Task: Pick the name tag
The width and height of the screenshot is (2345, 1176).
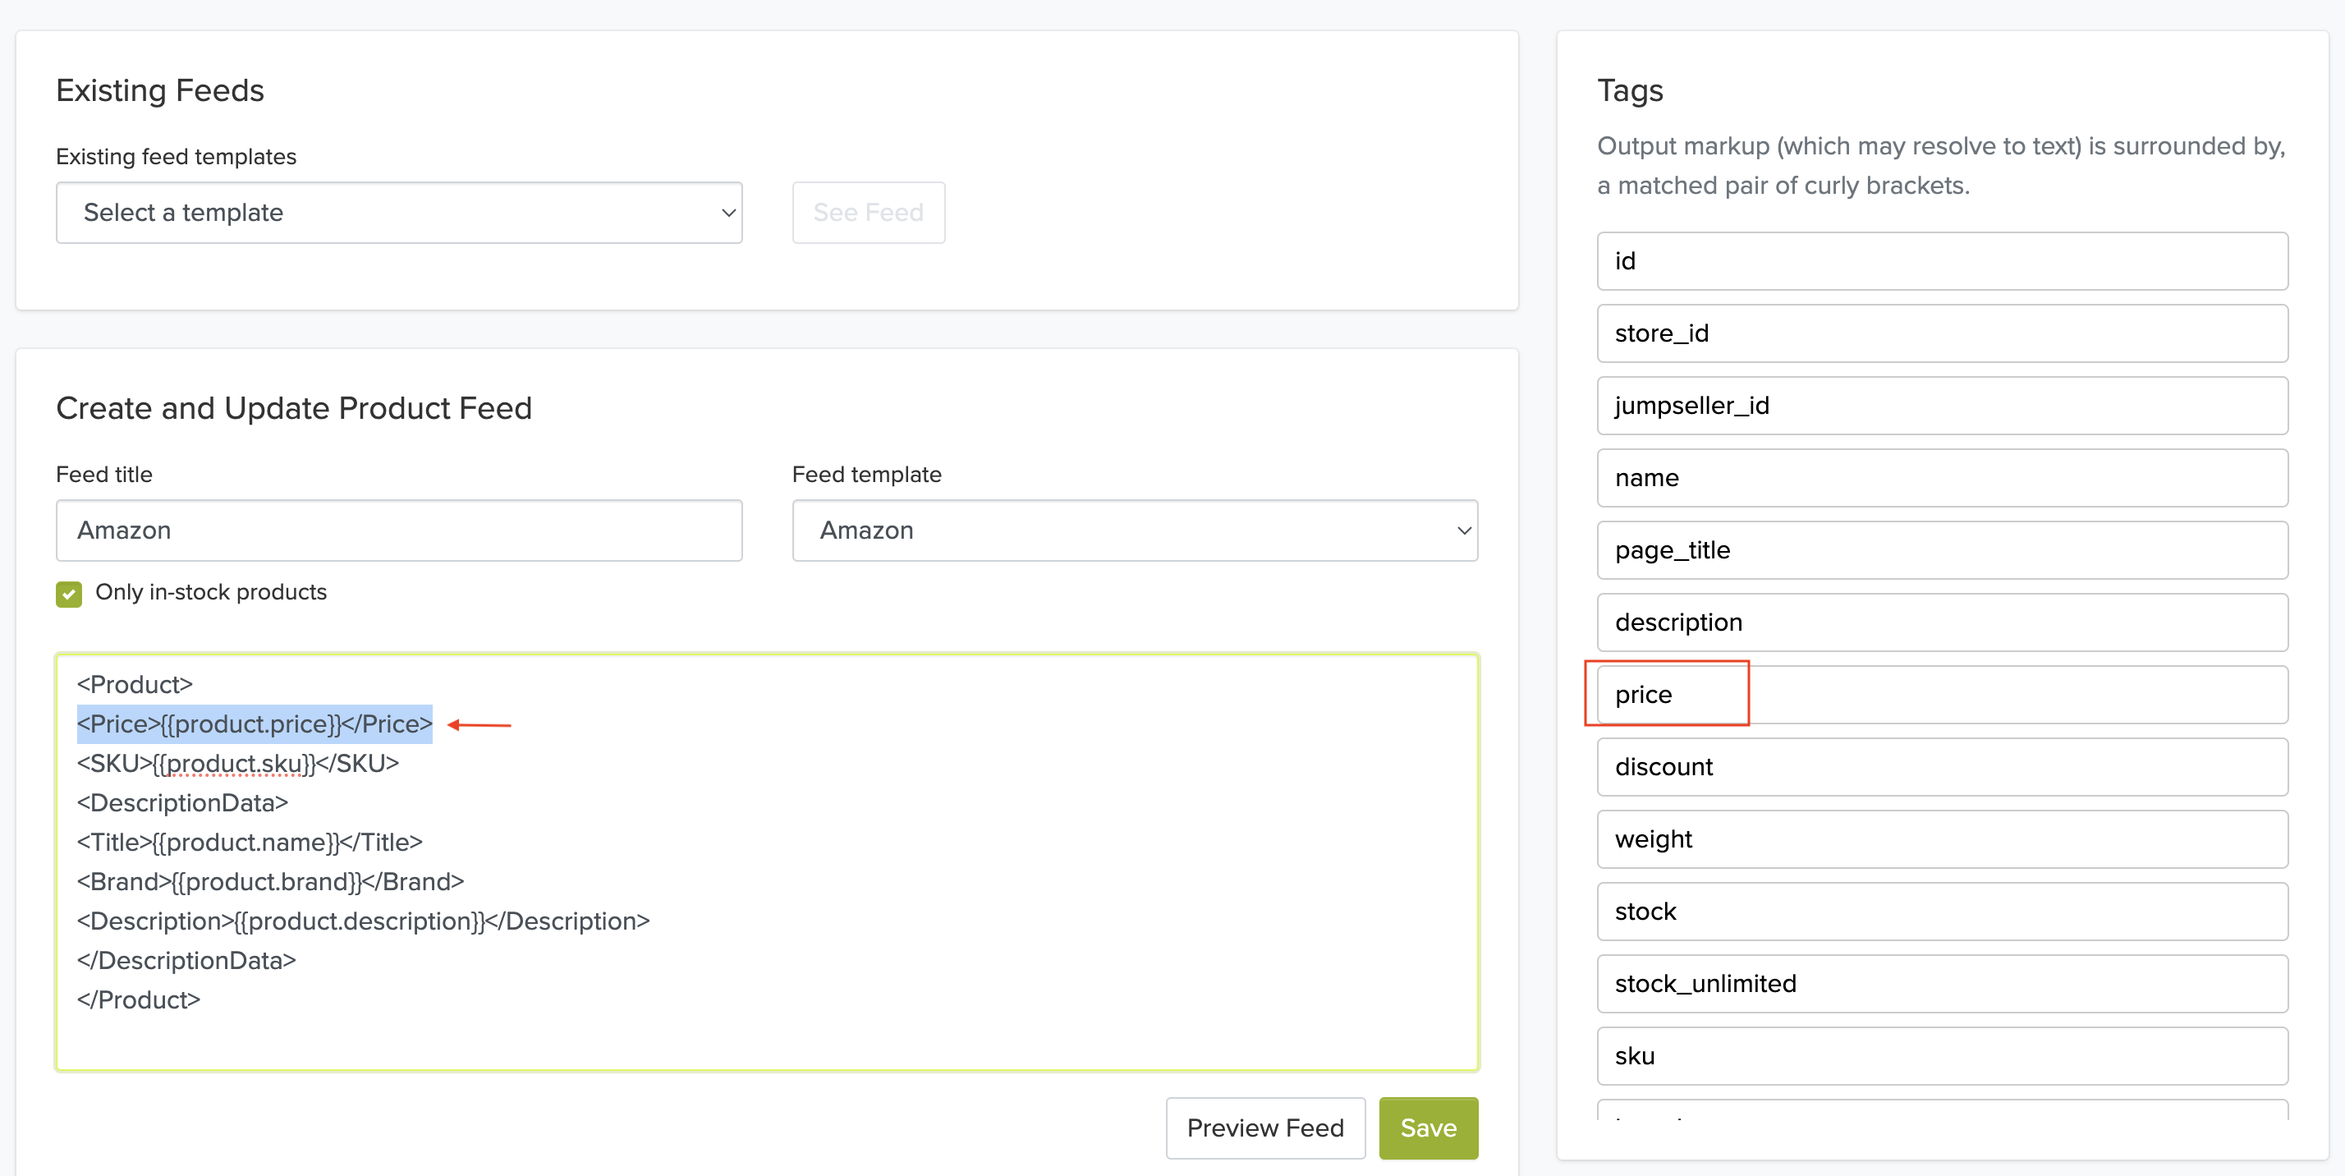Action: [x=1941, y=478]
